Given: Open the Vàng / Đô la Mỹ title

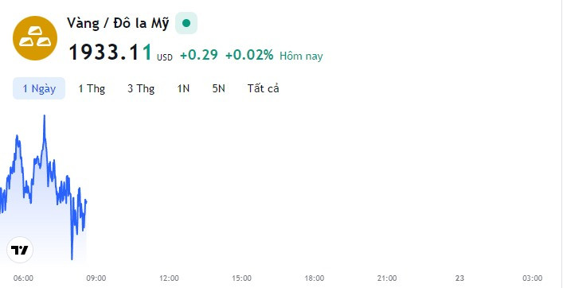Looking at the screenshot, I should pos(118,24).
